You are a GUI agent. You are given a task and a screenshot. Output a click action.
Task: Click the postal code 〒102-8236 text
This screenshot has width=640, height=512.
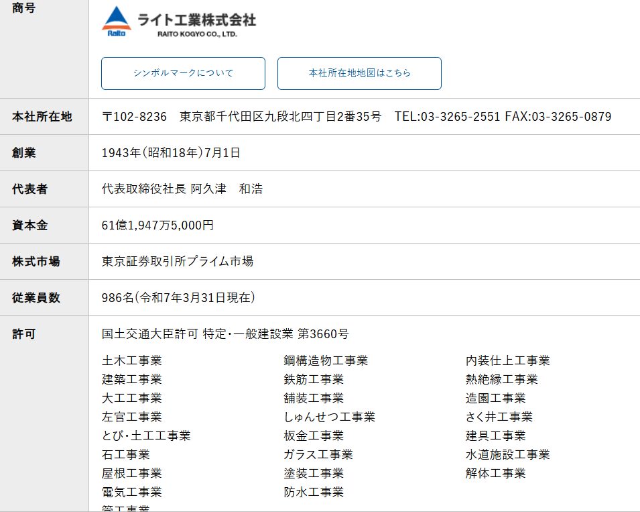pyautogui.click(x=134, y=117)
